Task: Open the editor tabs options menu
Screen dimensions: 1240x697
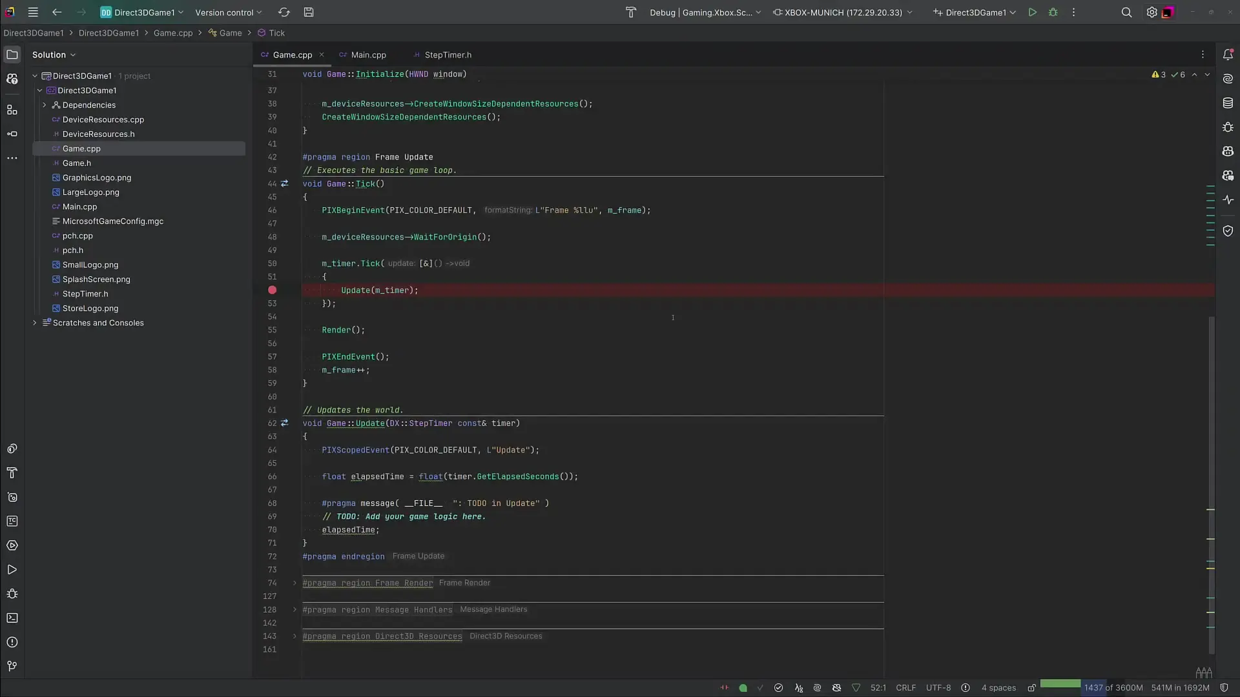Action: pyautogui.click(x=1203, y=55)
